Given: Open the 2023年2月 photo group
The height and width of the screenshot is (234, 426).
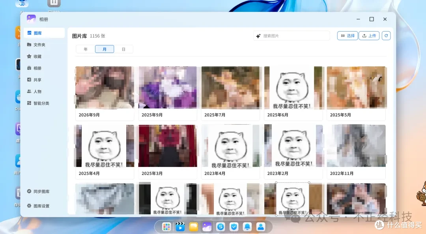Looking at the screenshot, I should [x=293, y=152].
